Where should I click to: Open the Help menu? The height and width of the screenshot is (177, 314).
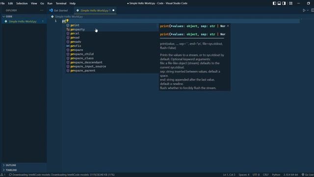[73, 3]
